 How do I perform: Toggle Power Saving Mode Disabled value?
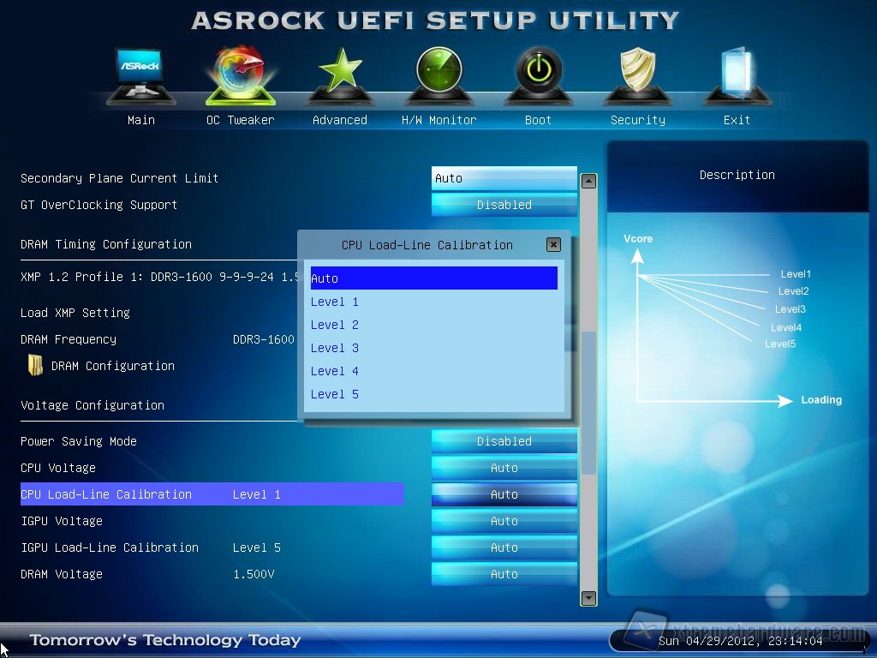point(504,441)
